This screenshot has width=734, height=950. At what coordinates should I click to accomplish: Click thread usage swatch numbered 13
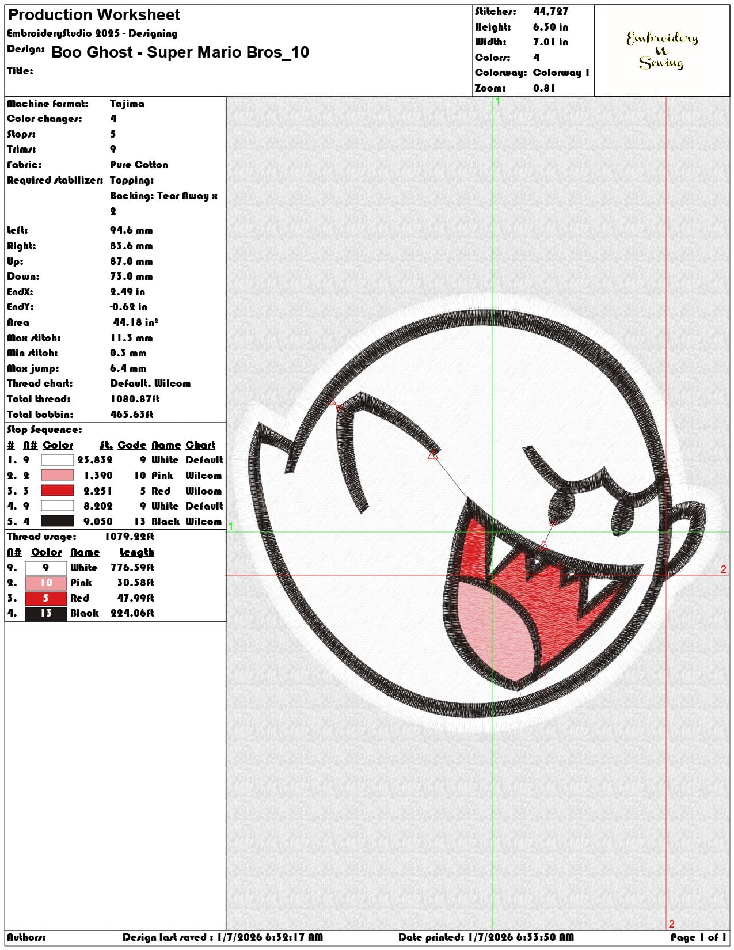46,614
